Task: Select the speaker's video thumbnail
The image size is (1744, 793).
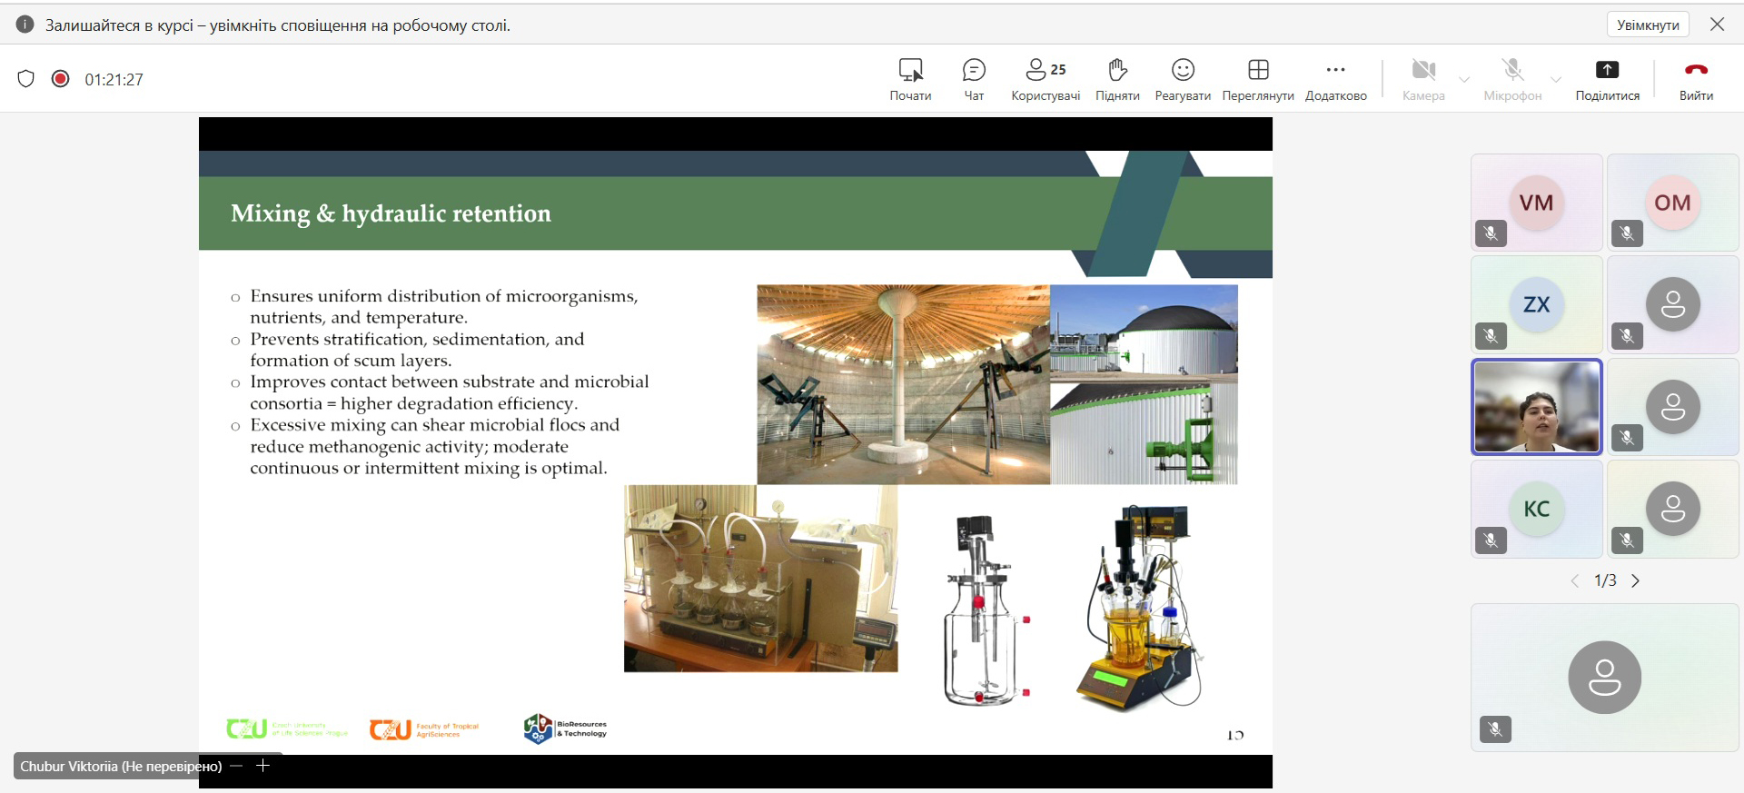Action: click(1537, 407)
